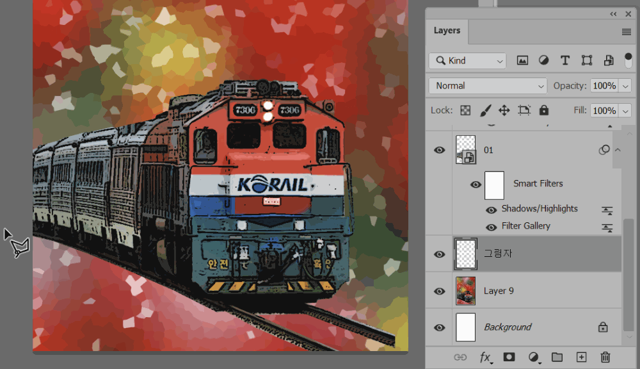Hide the Background layer

click(x=440, y=327)
